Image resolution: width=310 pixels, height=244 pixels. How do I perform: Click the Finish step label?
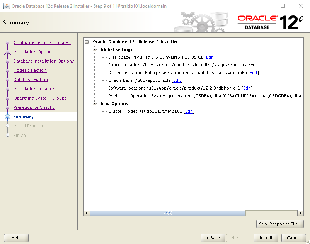click(x=20, y=135)
